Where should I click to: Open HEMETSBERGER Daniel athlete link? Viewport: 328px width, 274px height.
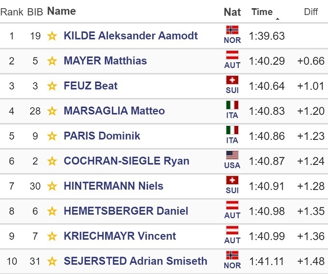(125, 211)
